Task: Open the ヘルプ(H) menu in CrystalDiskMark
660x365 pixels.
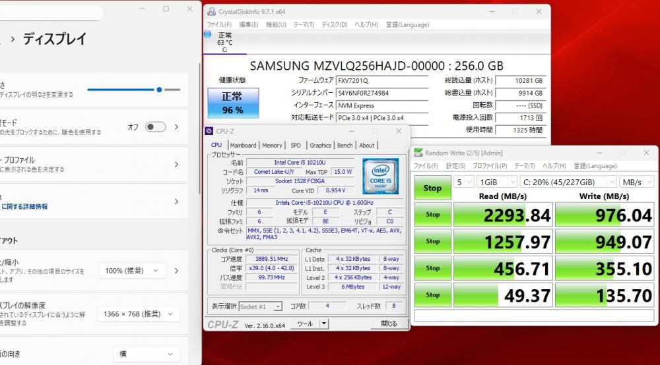Action: 554,166
